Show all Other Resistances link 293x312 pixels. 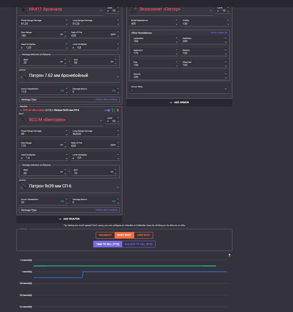[x=219, y=33]
